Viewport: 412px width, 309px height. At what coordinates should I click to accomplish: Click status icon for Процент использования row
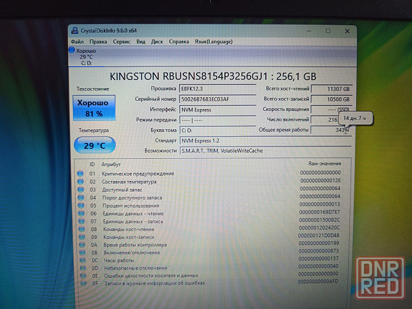click(x=81, y=206)
